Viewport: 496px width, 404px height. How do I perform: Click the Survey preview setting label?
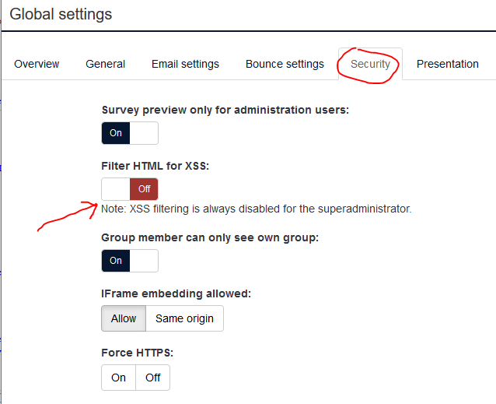tap(225, 110)
